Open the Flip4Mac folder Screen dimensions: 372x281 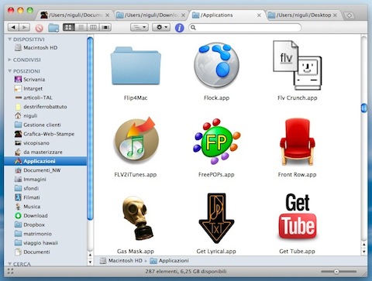pos(136,66)
